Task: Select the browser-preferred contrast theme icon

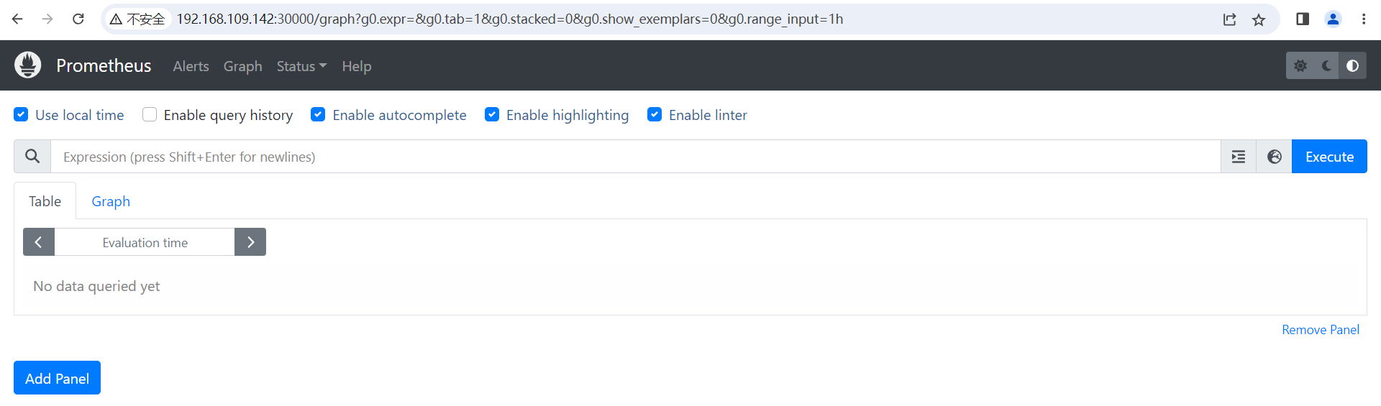Action: tap(1352, 66)
